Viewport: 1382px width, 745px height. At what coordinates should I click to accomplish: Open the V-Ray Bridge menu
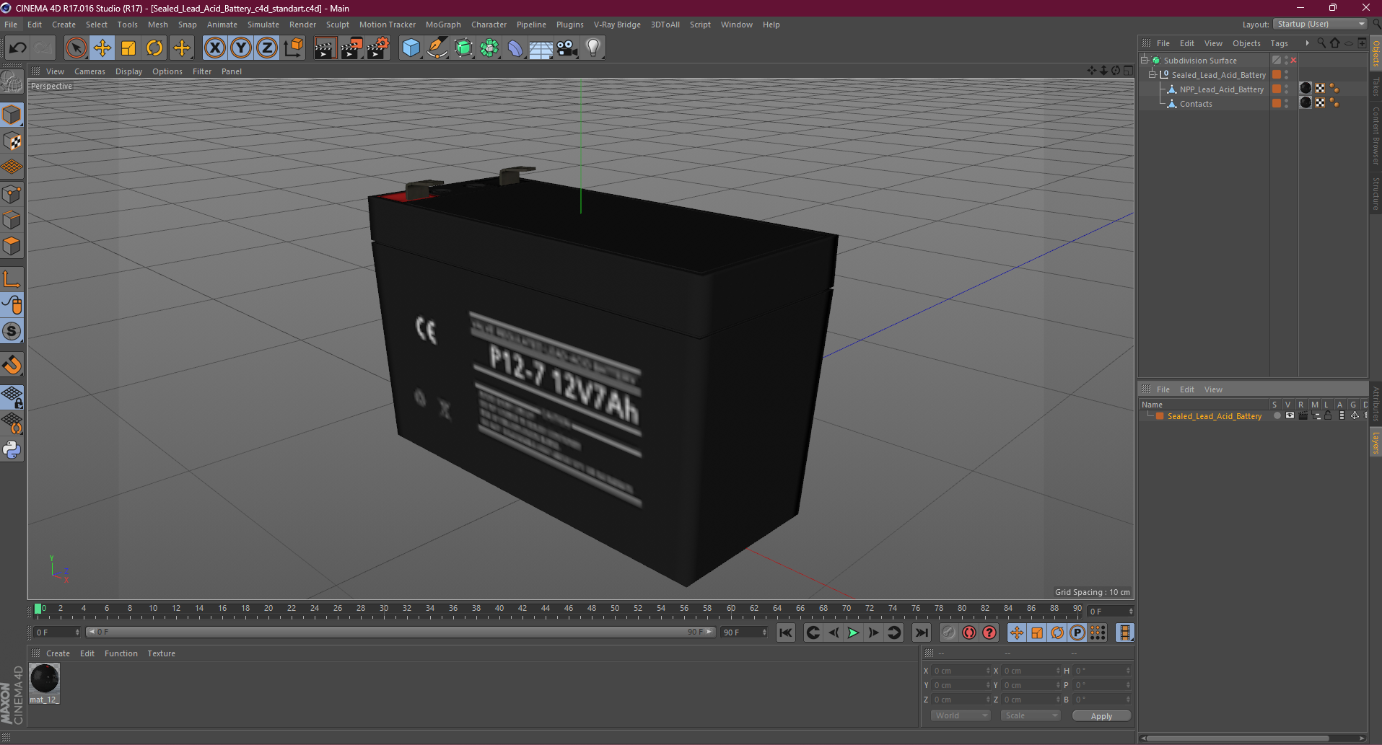(617, 25)
